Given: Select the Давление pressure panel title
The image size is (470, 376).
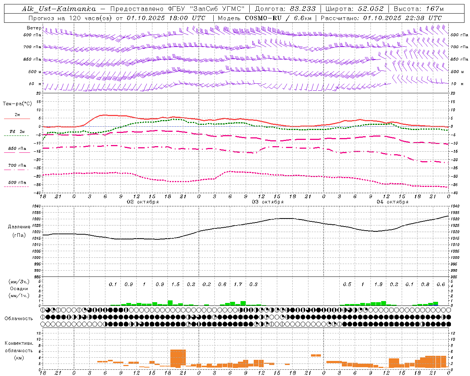Looking at the screenshot, I should point(19,227).
